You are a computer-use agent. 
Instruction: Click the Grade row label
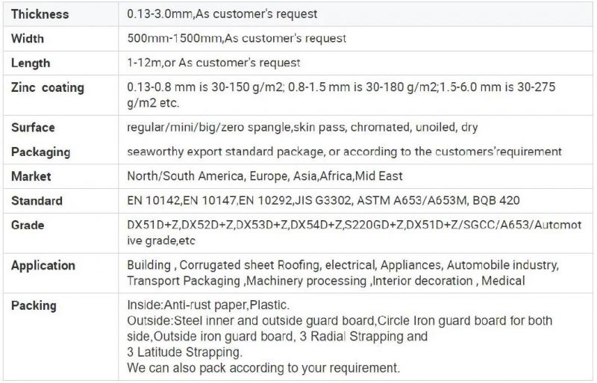click(28, 225)
